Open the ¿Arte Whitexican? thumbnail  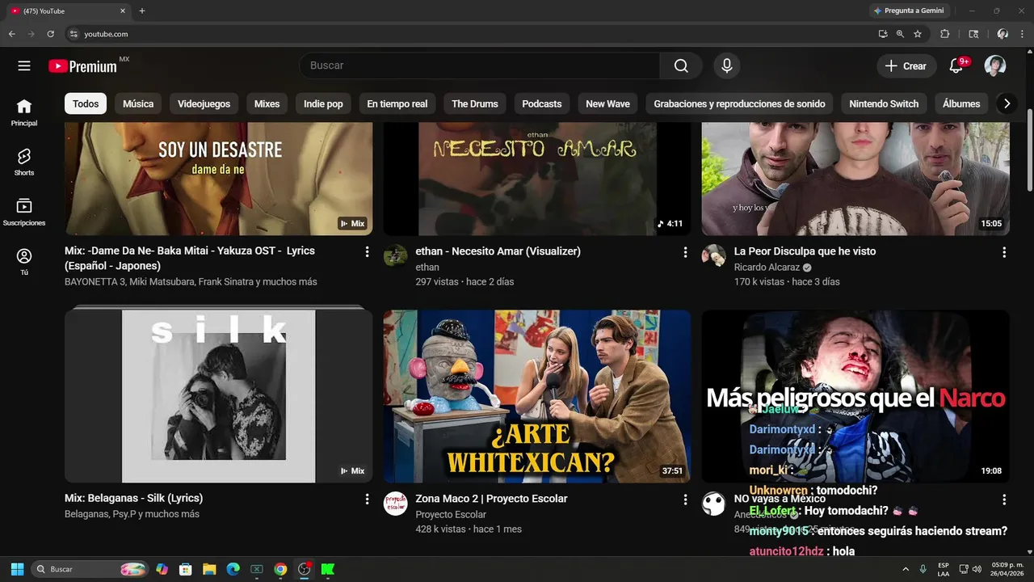(537, 396)
